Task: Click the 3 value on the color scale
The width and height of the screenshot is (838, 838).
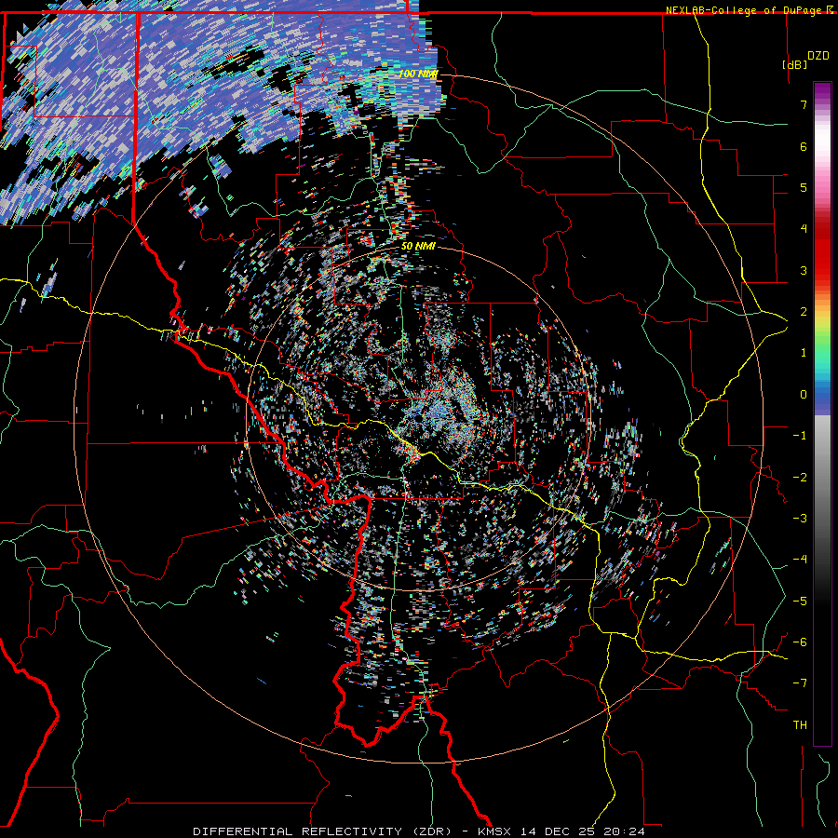Action: point(804,270)
